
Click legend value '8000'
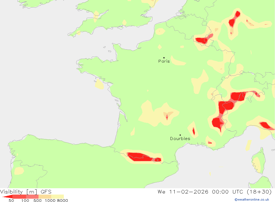[x=62, y=201]
